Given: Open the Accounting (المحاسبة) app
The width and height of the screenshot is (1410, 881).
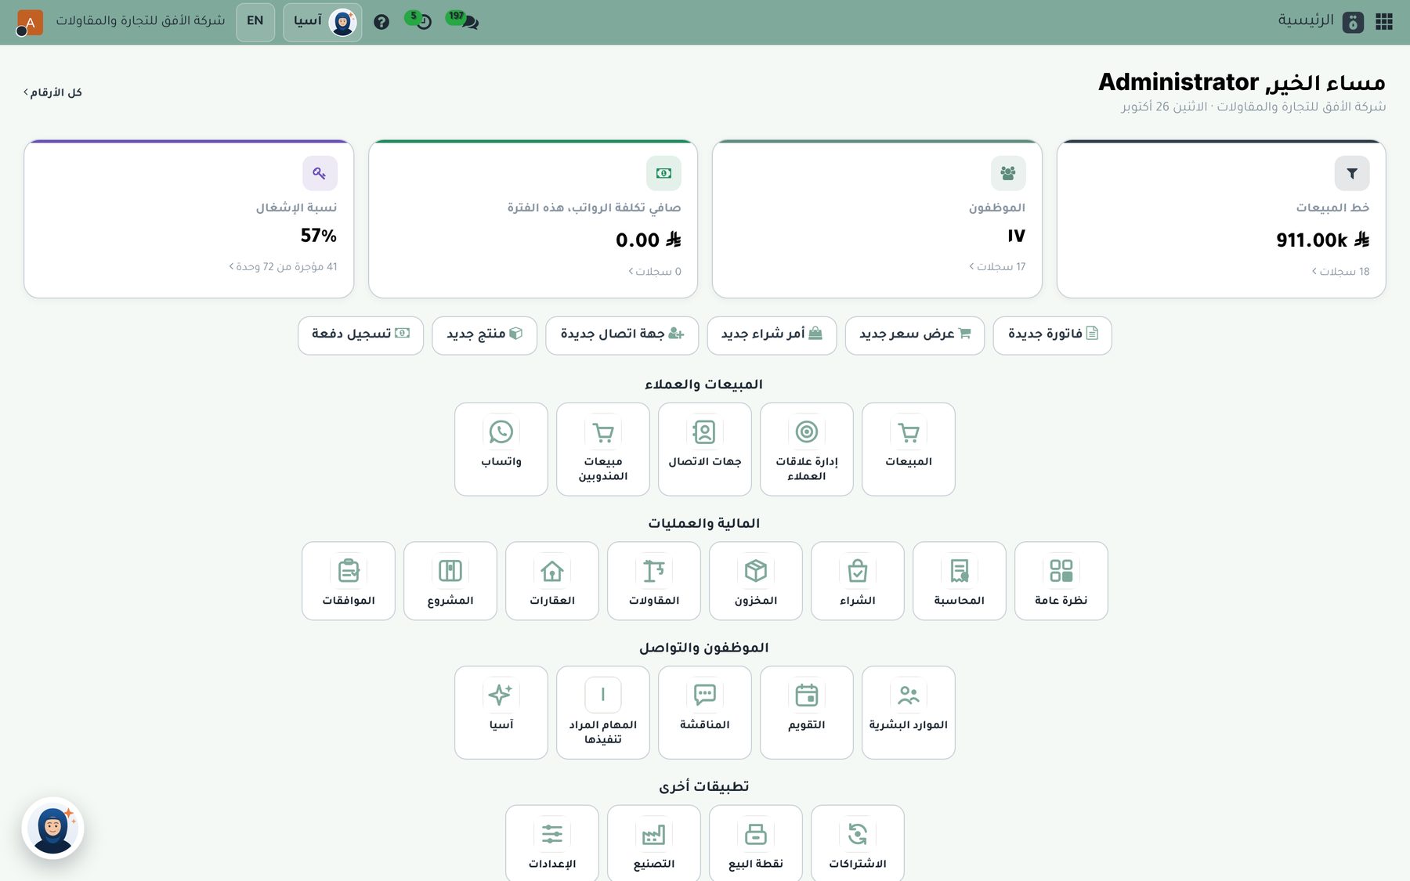Looking at the screenshot, I should tap(960, 581).
